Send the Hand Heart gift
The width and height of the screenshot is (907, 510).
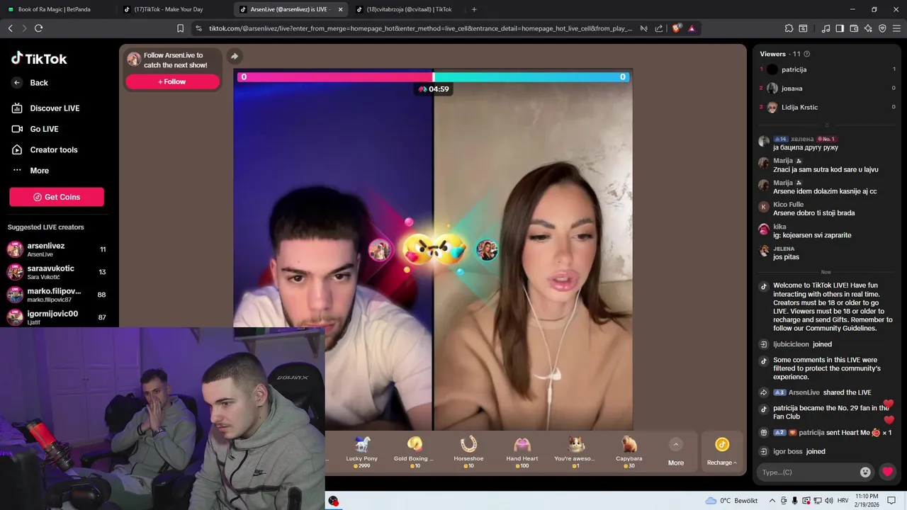pos(522,452)
